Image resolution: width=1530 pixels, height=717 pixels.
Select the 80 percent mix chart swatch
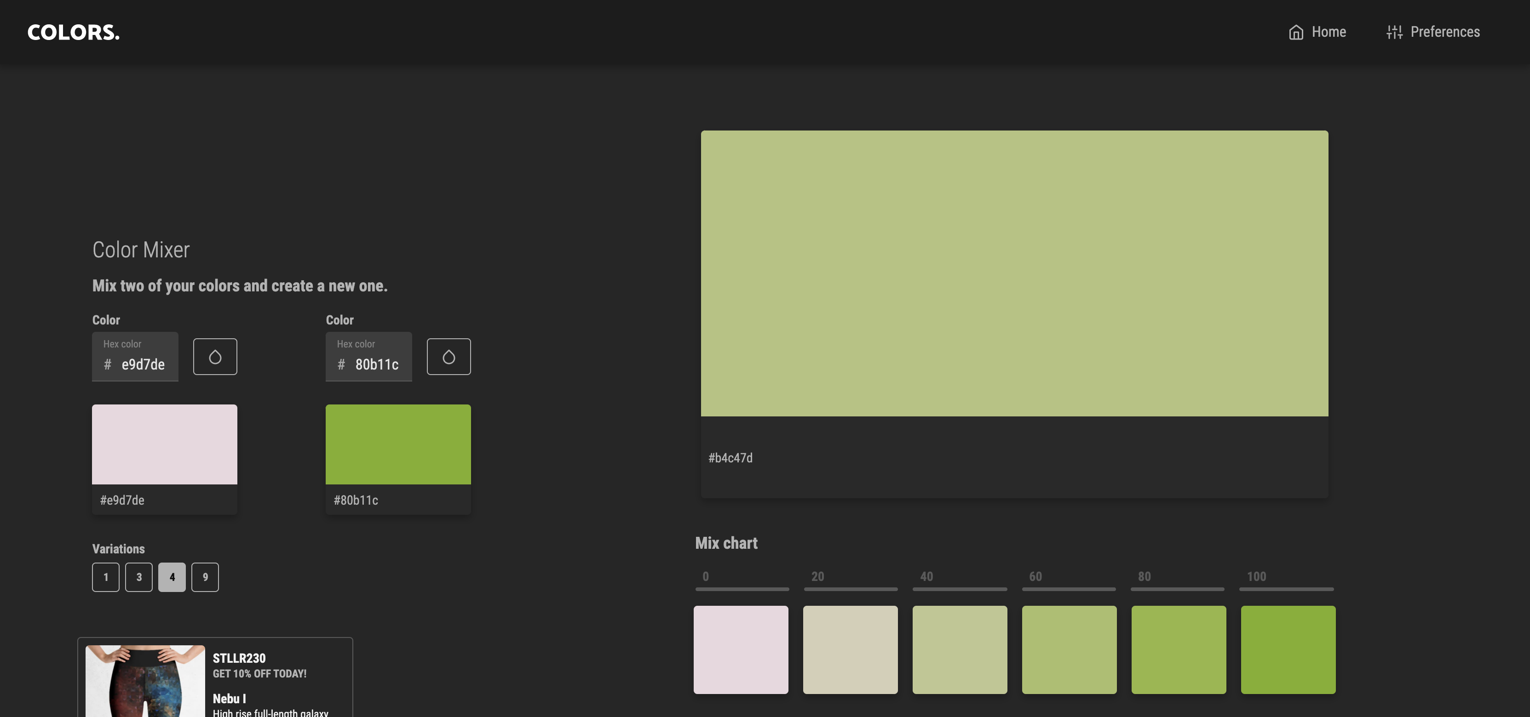(1179, 649)
